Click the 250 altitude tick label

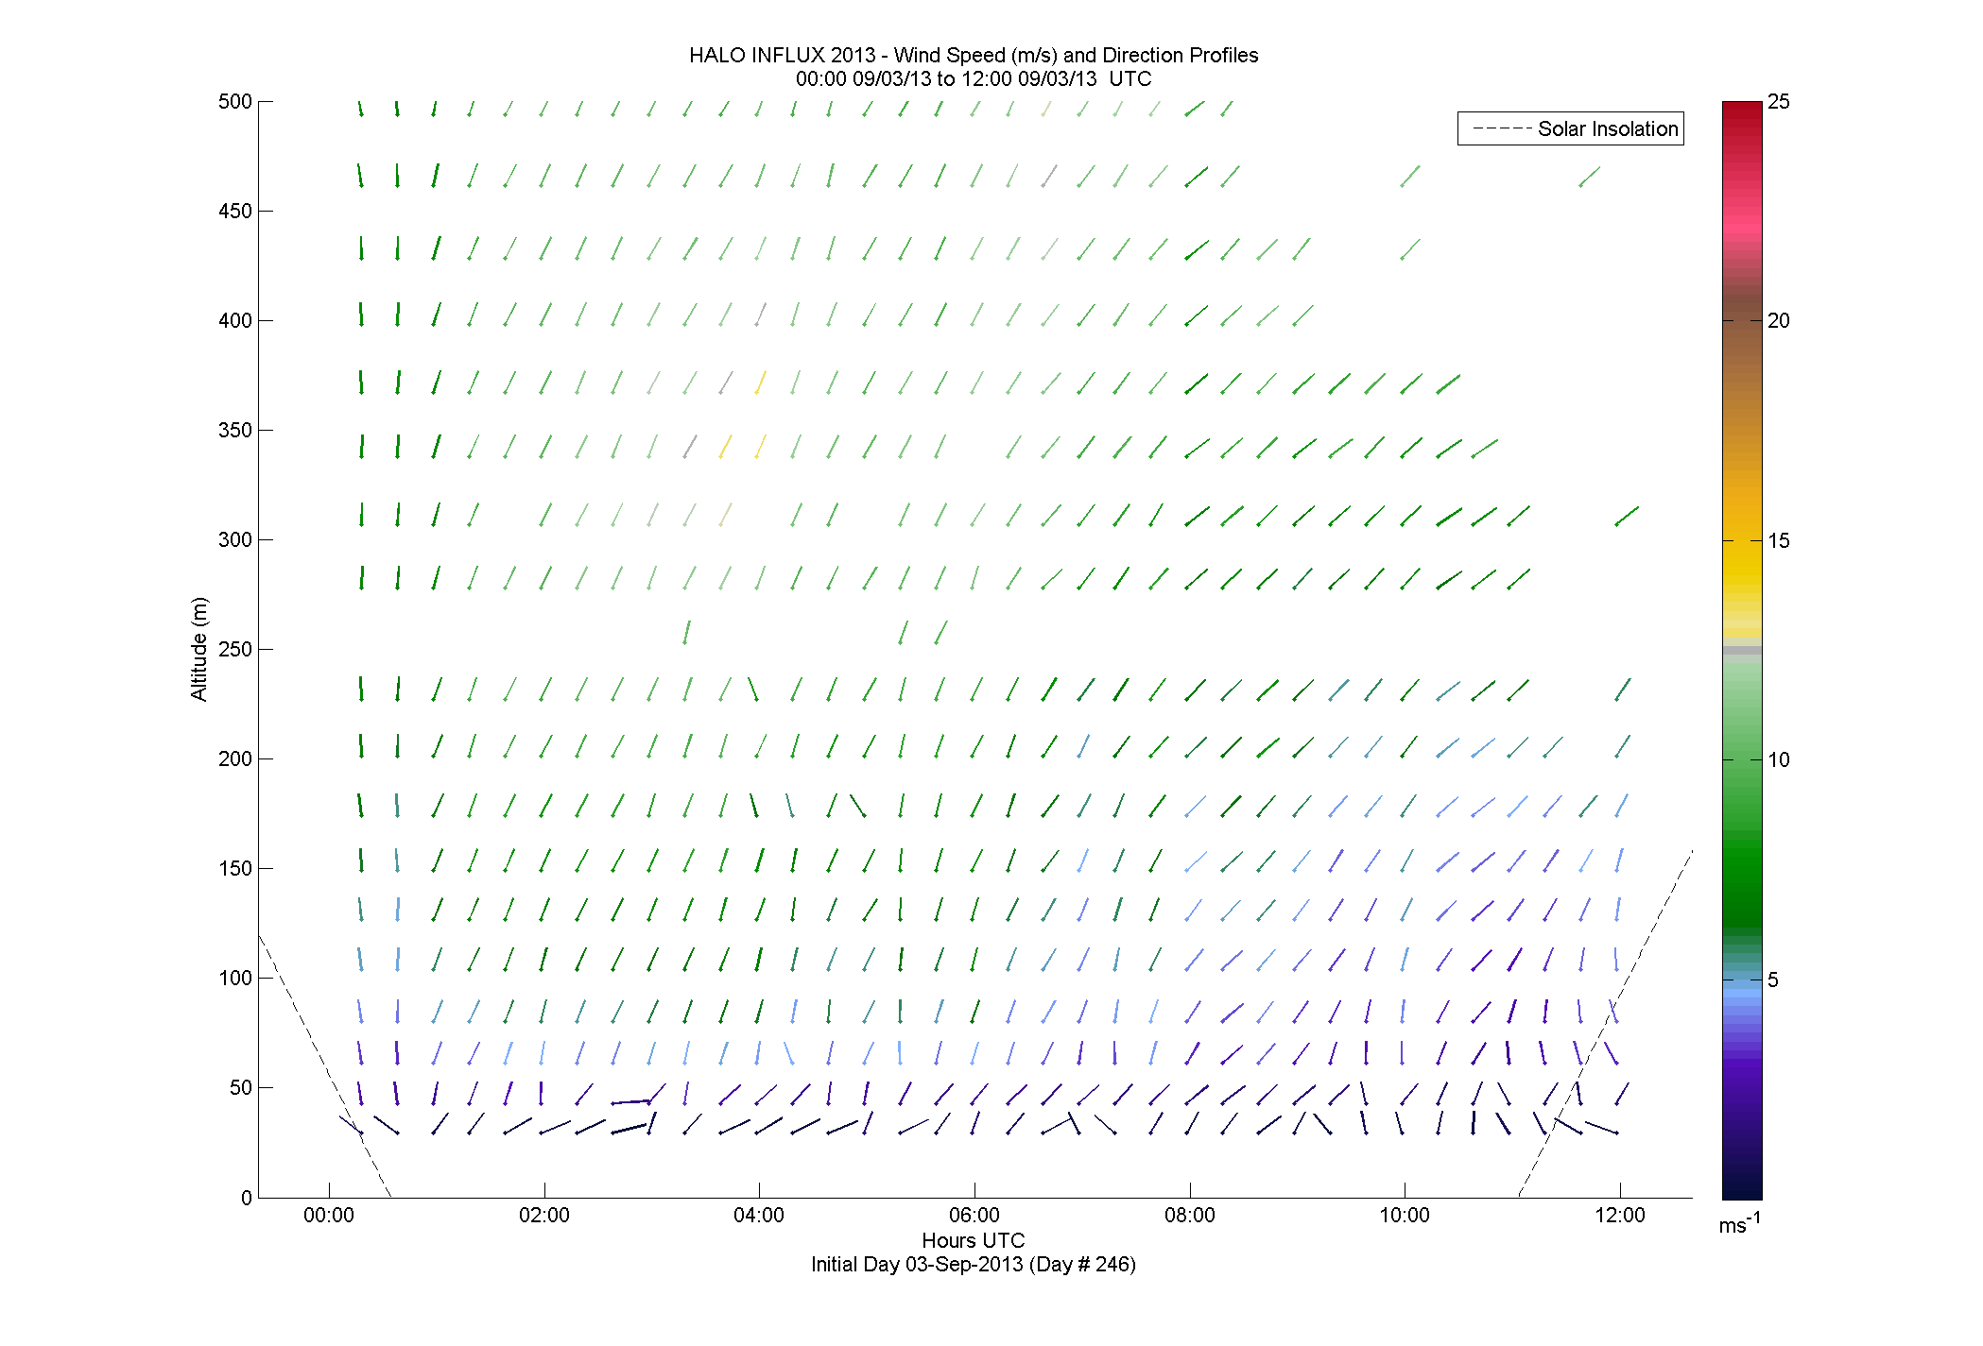[x=234, y=649]
